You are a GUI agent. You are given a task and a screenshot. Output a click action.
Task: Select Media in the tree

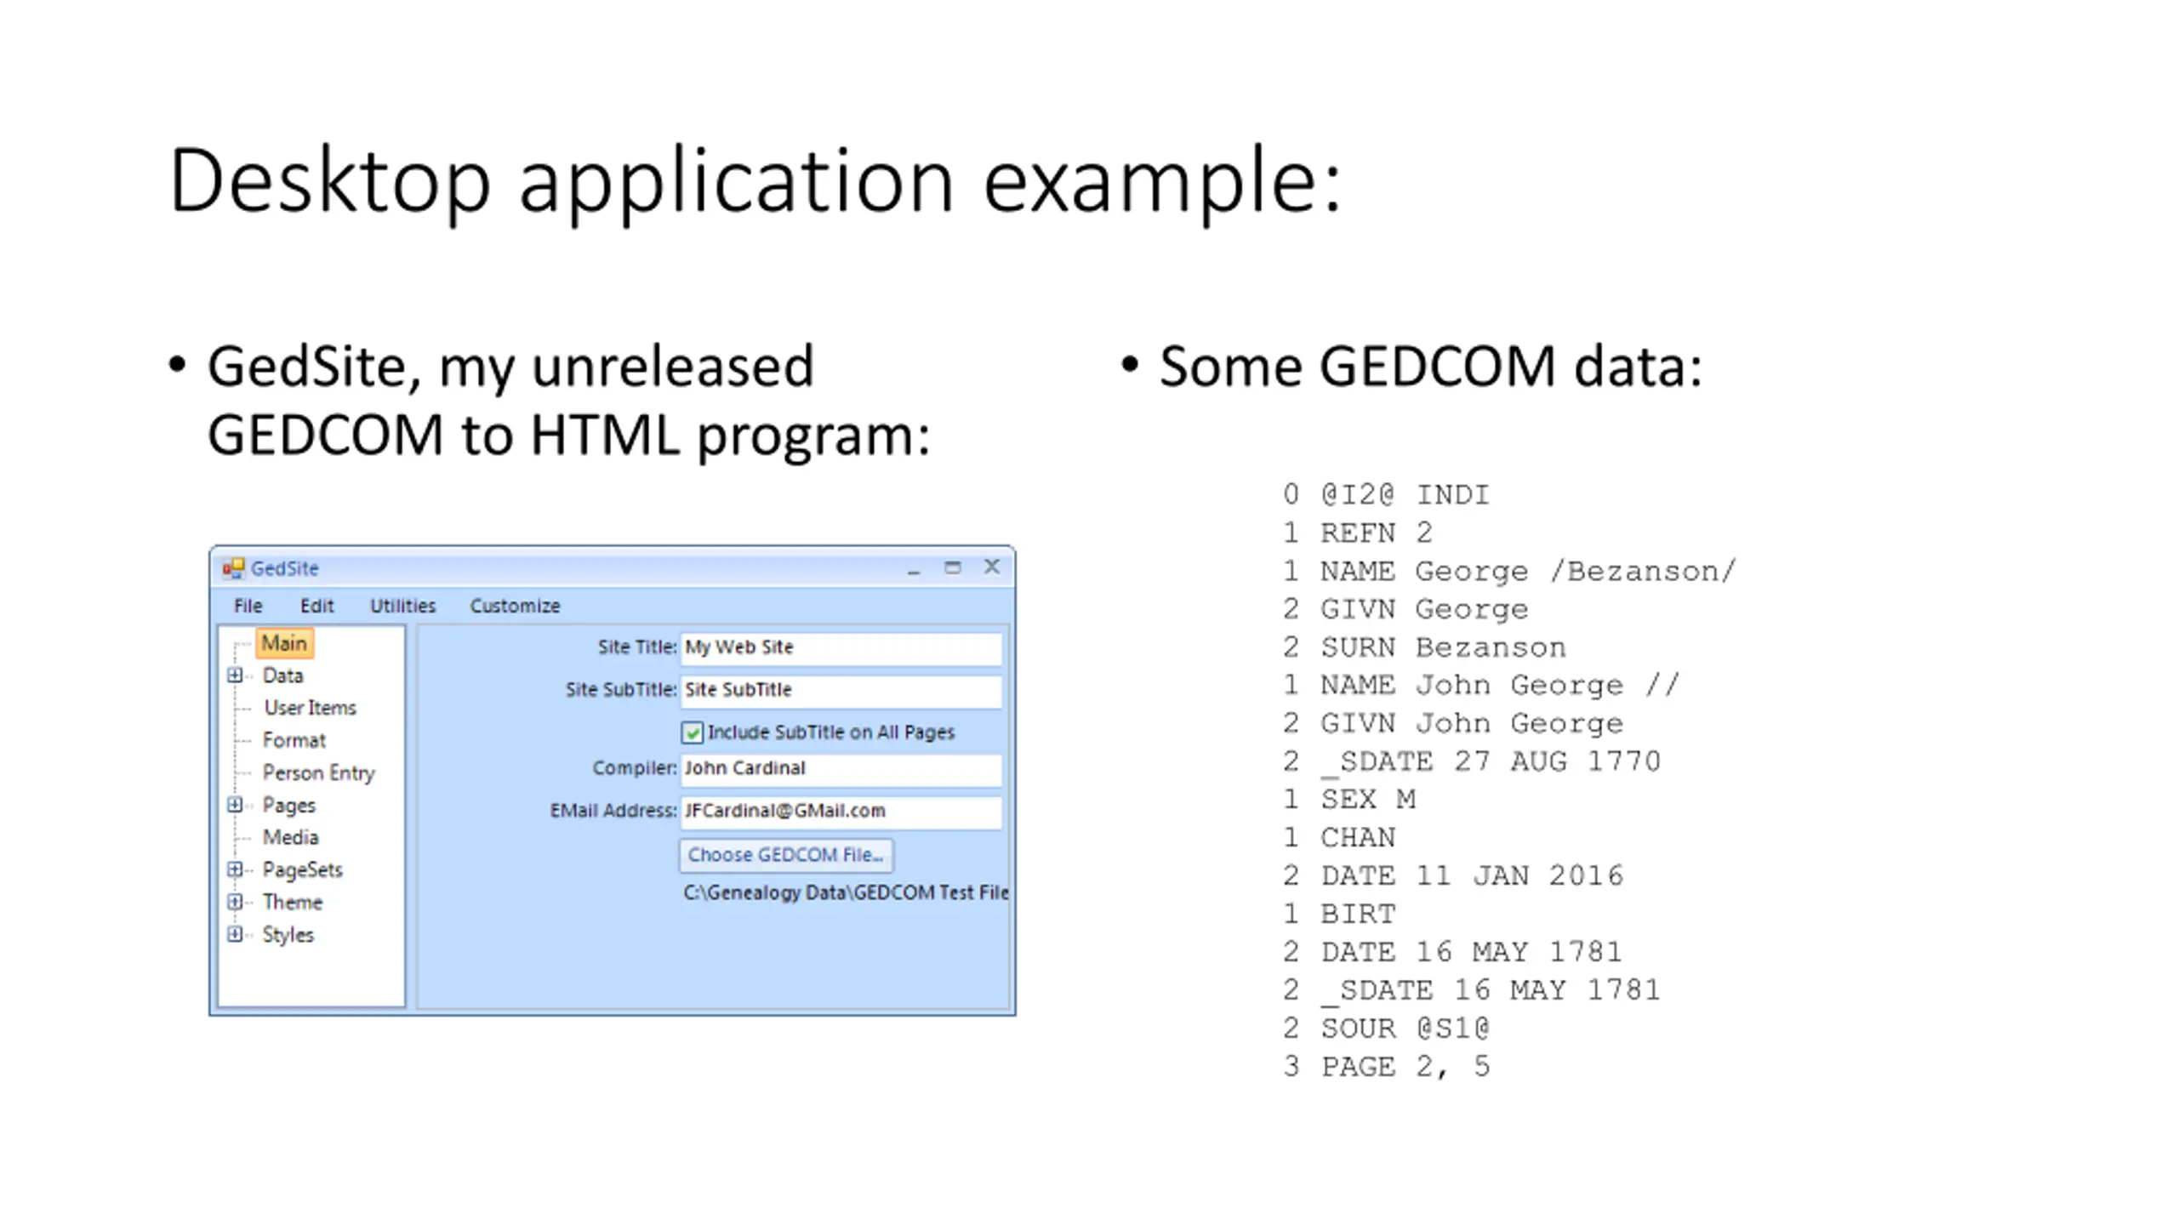pyautogui.click(x=290, y=837)
